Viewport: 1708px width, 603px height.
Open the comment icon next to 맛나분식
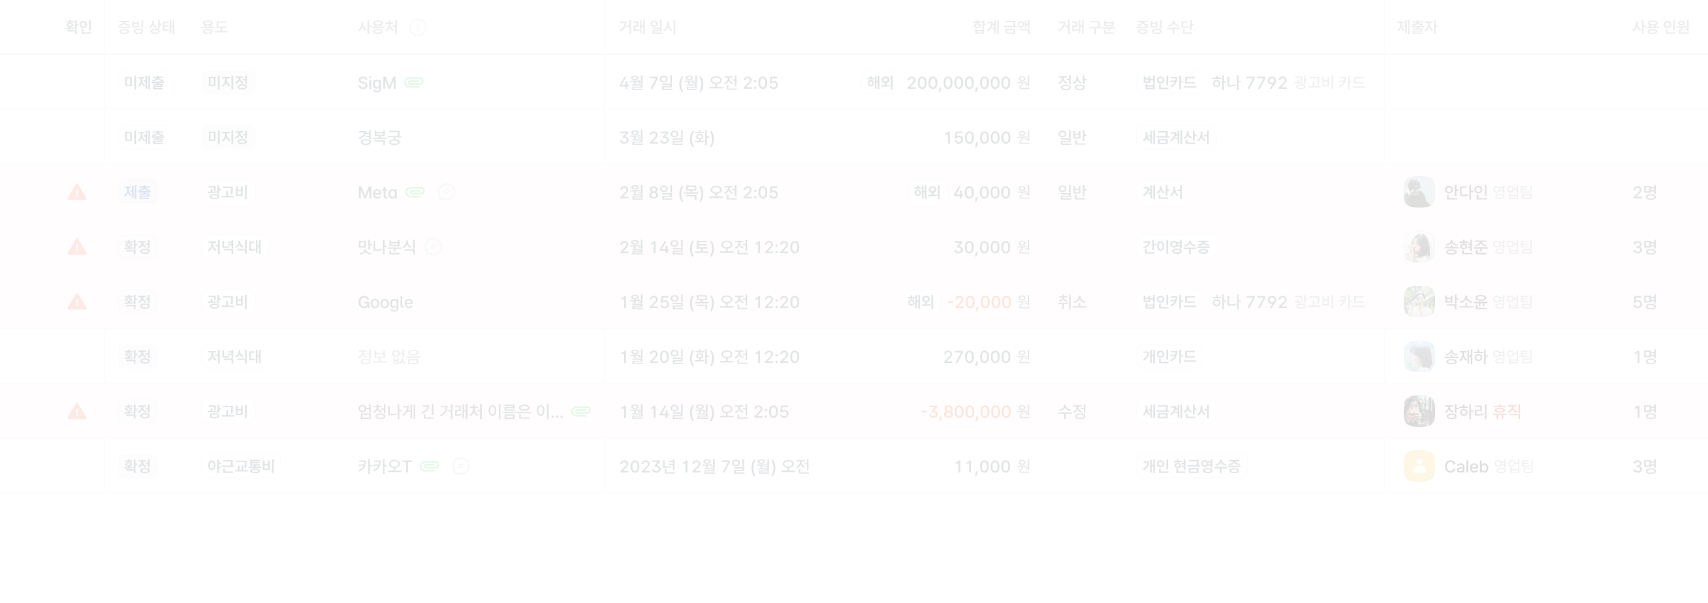point(434,247)
